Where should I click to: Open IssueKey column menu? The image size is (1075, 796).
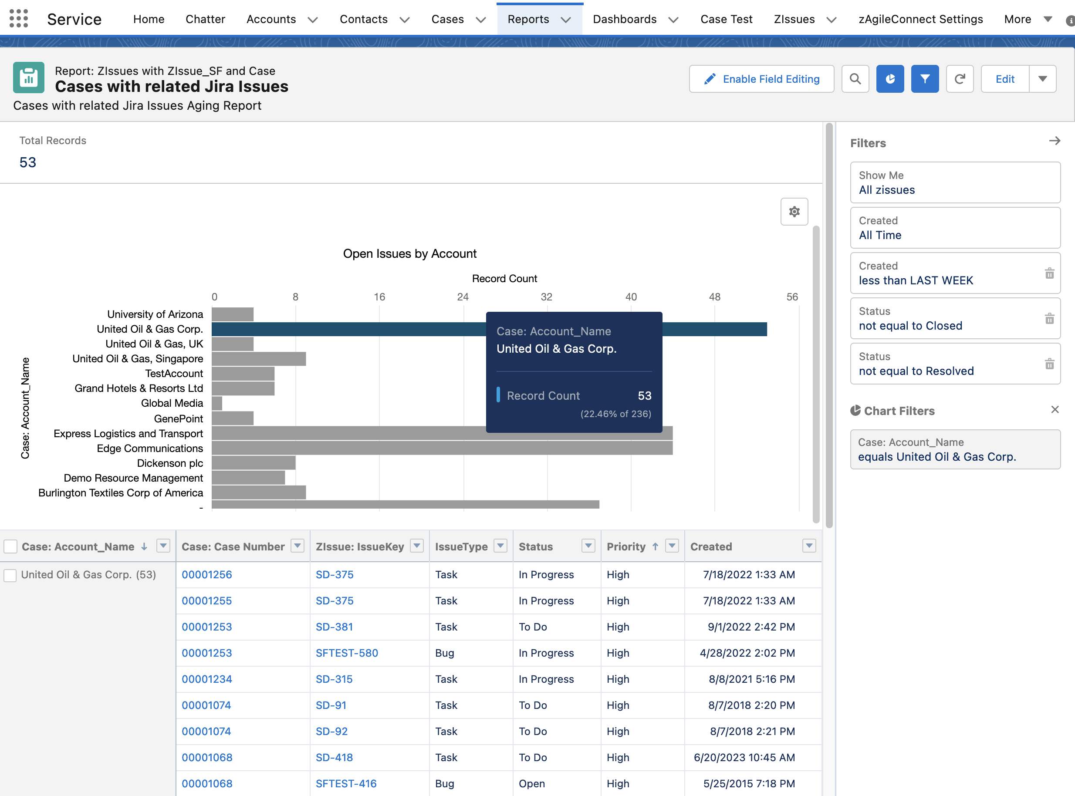pyautogui.click(x=417, y=546)
